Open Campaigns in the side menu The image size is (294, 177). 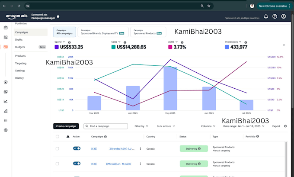31,32
